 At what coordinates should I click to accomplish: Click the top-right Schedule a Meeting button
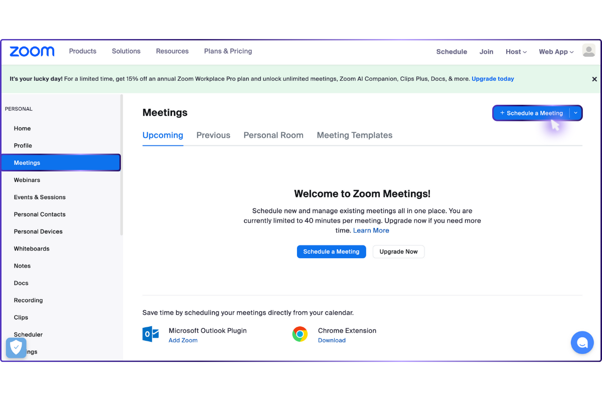[x=531, y=113]
